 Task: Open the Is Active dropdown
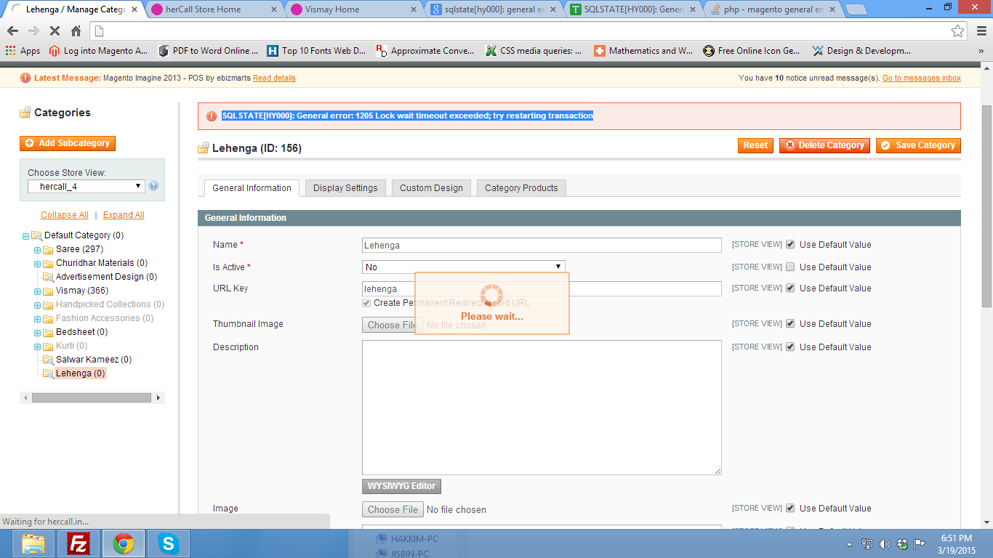click(463, 267)
